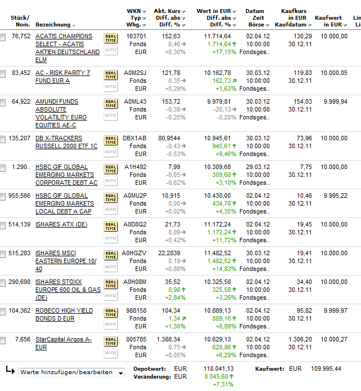Open Robeco High Yield Bonds D EUR link
This screenshot has width=361, height=391.
click(x=64, y=314)
